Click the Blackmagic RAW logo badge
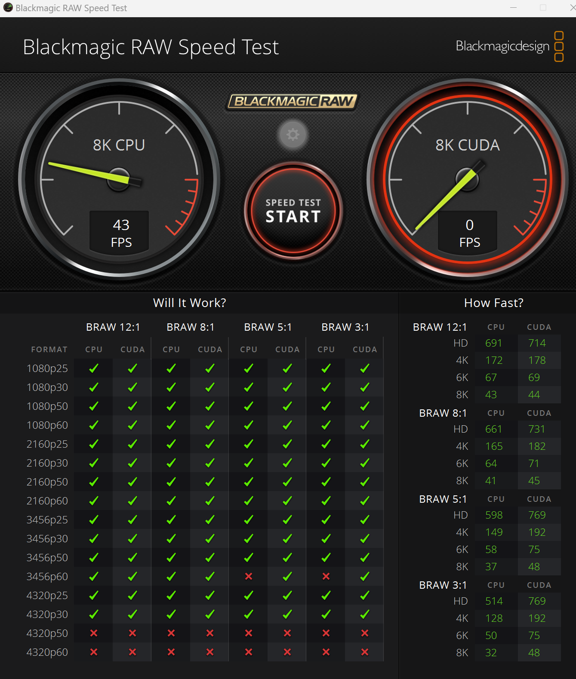 point(293,101)
